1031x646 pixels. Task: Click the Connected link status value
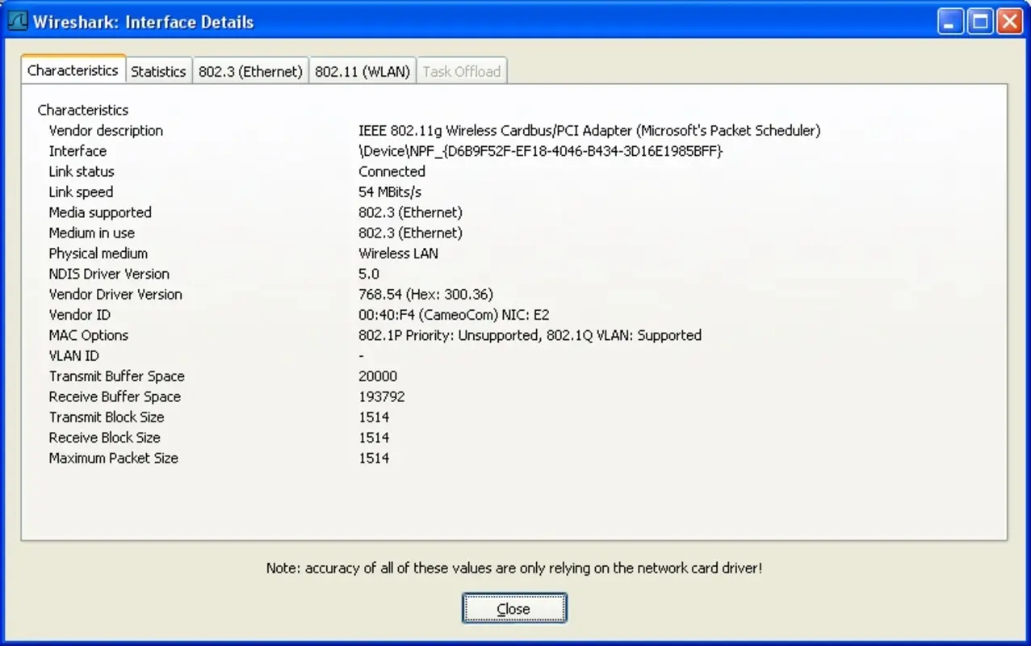[392, 171]
